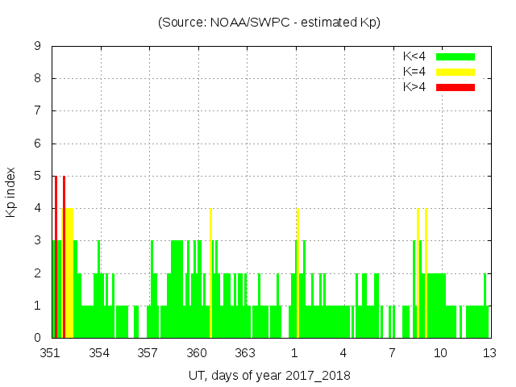
Task: Click the x-axis tick label 357
Action: [148, 353]
